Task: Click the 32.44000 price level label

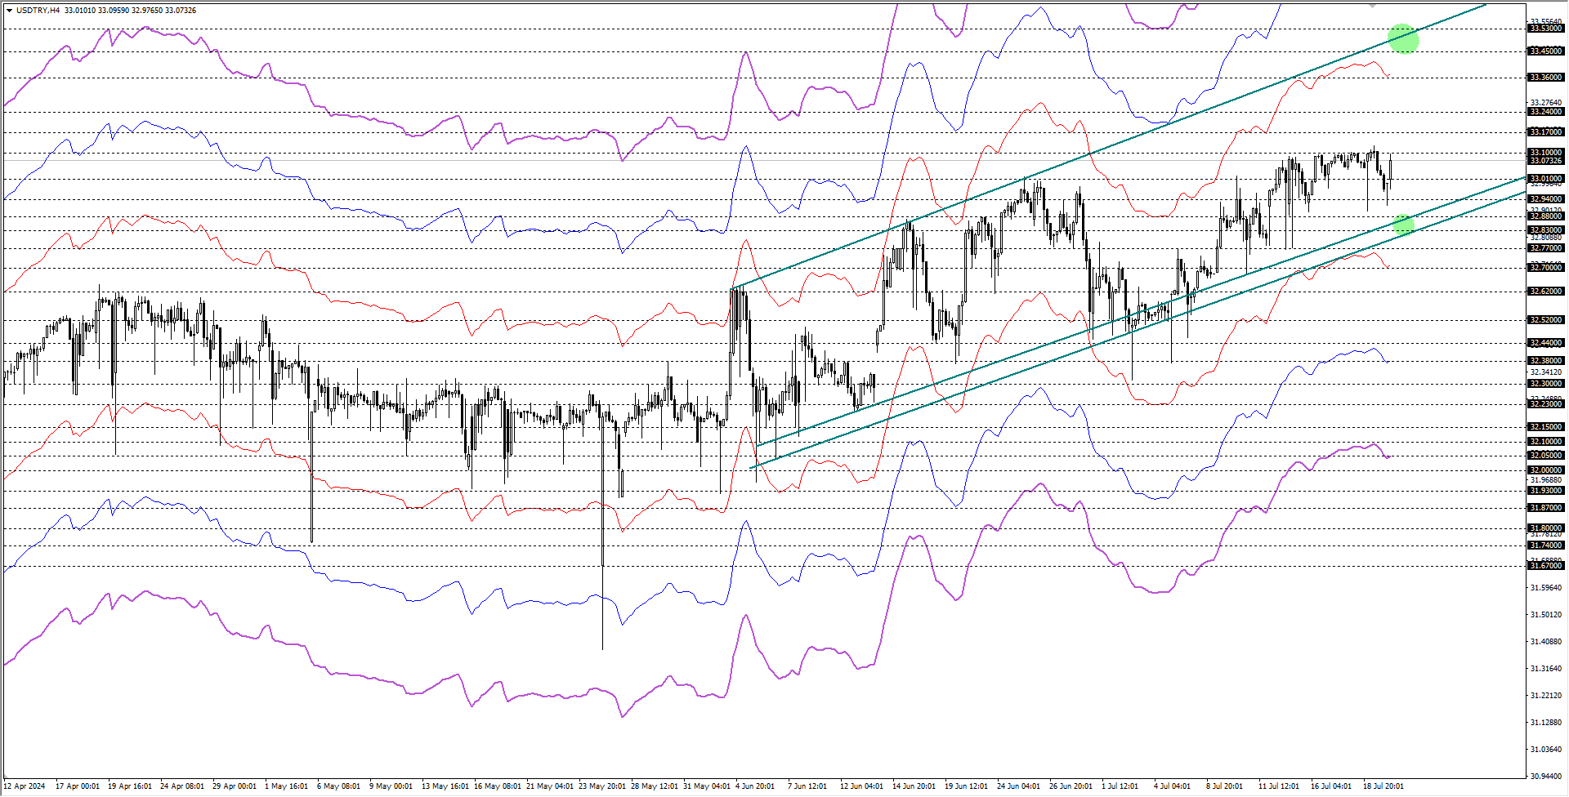Action: (x=1546, y=343)
